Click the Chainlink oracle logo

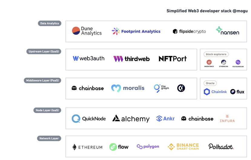coord(215,92)
